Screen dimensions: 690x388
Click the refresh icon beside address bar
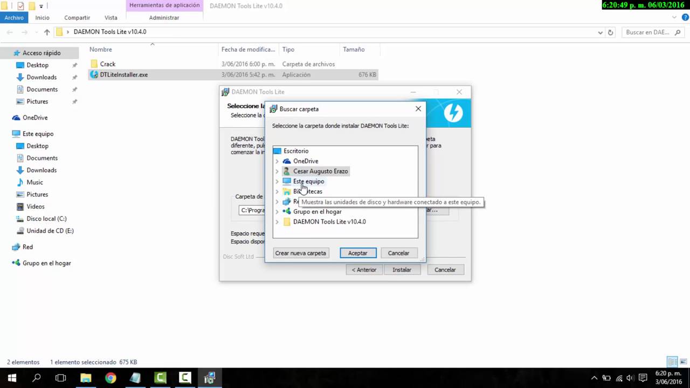coord(610,32)
